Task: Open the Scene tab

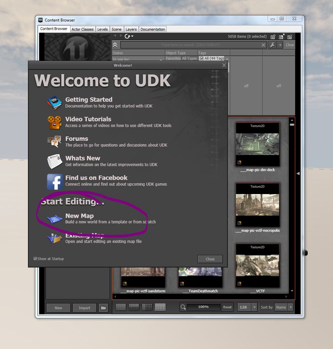Action: click(117, 29)
